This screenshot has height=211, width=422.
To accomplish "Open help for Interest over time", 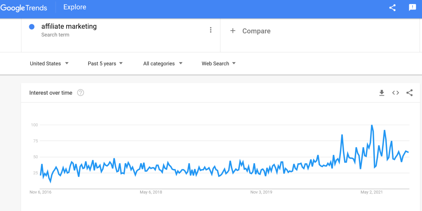I will (81, 93).
